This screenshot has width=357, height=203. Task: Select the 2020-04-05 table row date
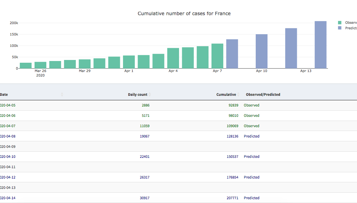[x=8, y=105]
